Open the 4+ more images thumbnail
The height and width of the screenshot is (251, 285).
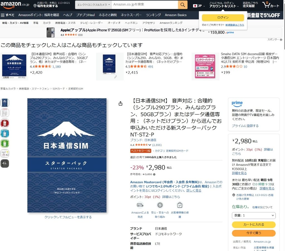(5, 163)
